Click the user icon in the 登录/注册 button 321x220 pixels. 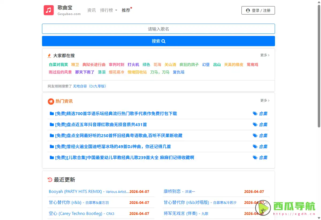tap(248, 10)
